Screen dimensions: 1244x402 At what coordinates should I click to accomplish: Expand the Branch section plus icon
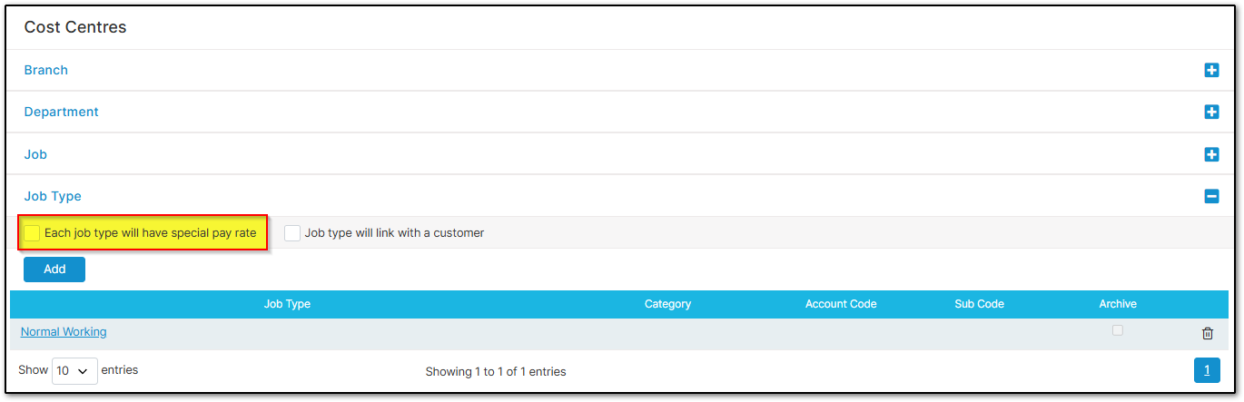click(1211, 70)
